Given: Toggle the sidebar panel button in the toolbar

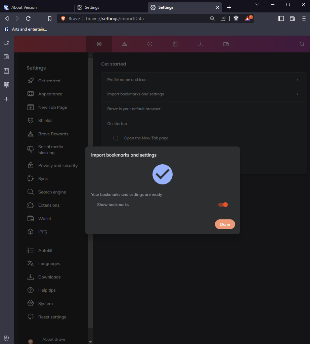Looking at the screenshot, I should coord(281,18).
